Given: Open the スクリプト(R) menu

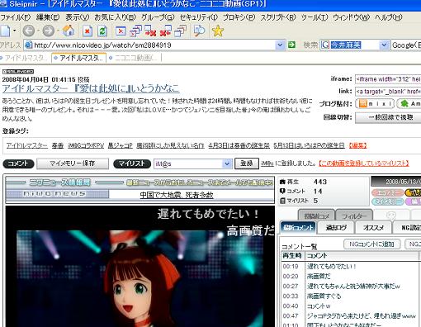Looking at the screenshot, I should [x=278, y=17].
